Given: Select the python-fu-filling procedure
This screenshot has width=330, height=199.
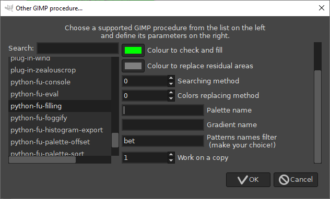Looking at the screenshot, I should point(60,106).
